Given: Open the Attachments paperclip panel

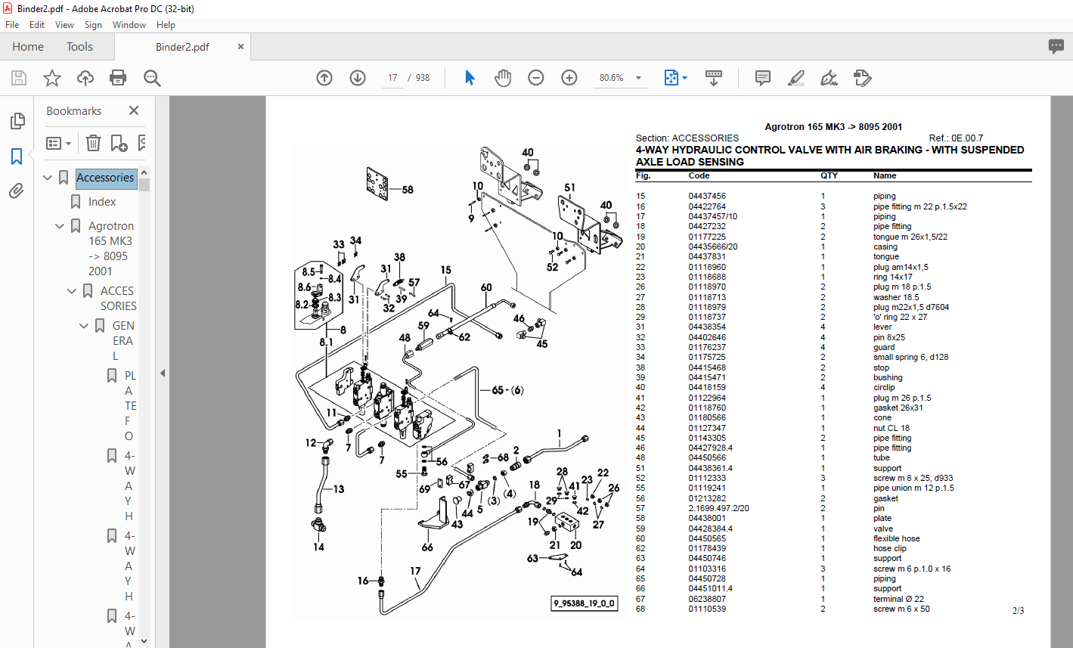Looking at the screenshot, I should pos(17,191).
